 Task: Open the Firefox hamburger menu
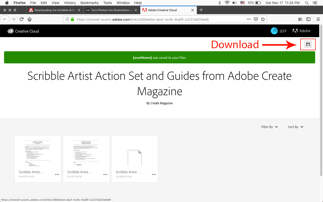click(318, 19)
